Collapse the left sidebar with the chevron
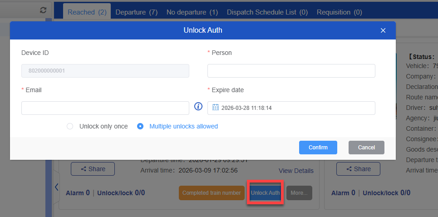438x217 pixels. (56, 187)
